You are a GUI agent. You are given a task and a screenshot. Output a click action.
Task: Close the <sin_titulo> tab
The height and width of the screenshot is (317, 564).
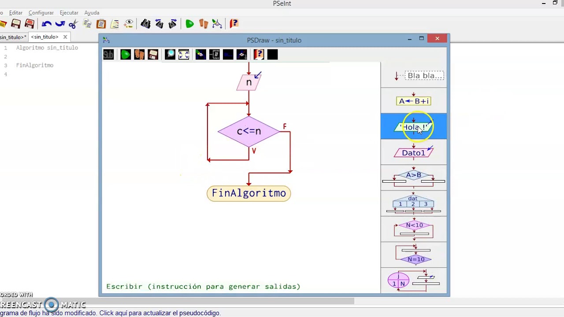[x=65, y=37]
